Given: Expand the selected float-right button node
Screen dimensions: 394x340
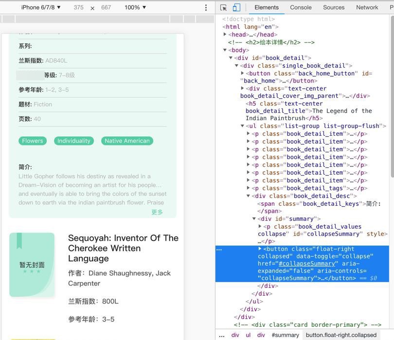Looking at the screenshot, I should click(x=260, y=249).
